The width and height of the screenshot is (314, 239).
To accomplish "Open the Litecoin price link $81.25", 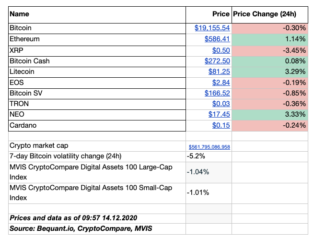I will tap(219, 72).
